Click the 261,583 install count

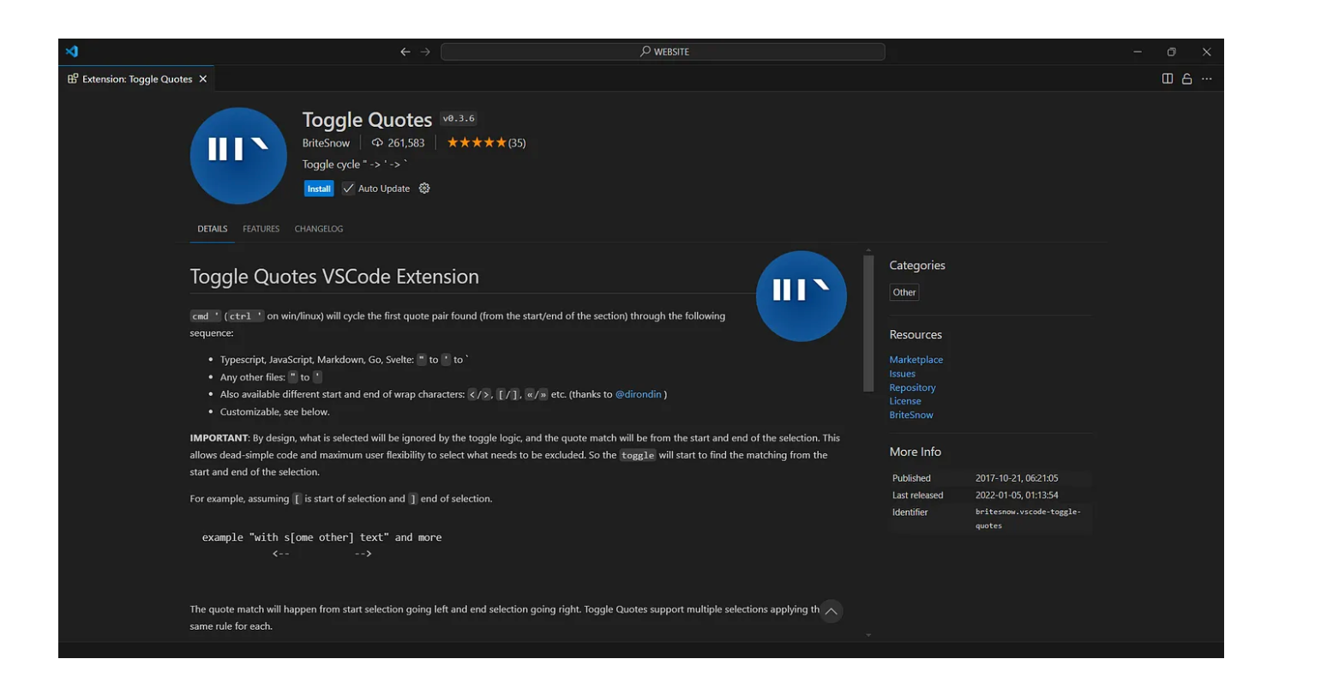(x=406, y=143)
